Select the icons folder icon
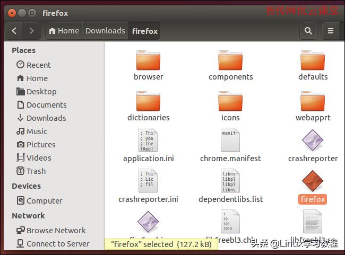This screenshot has width=345, height=255. (x=230, y=101)
